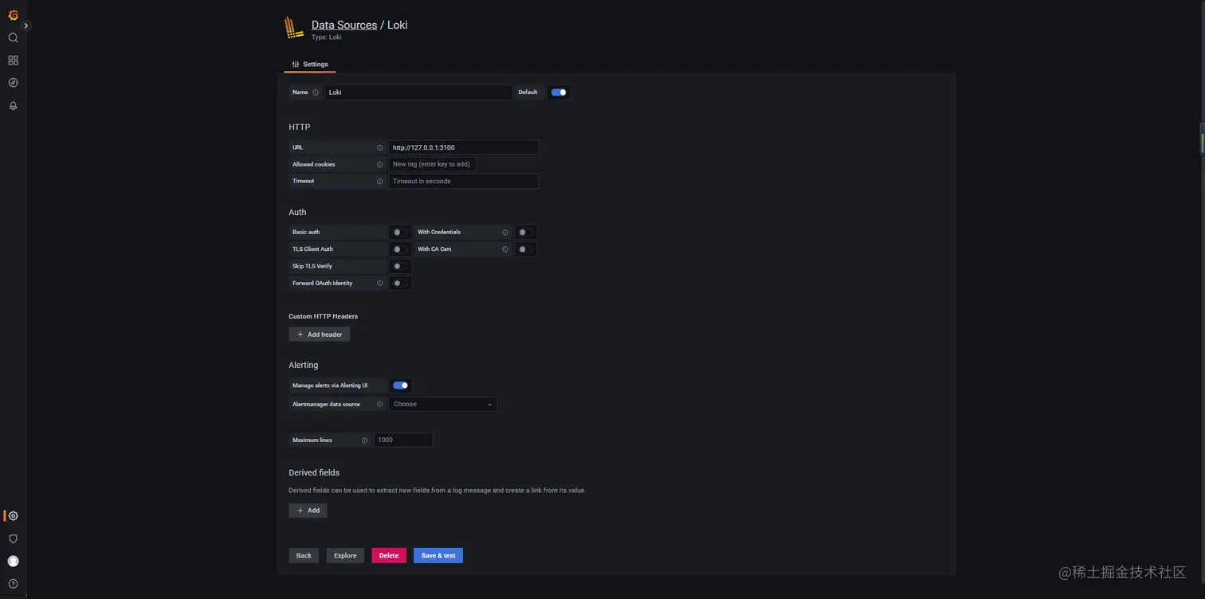
Task: Open the Search dashboards magnifier icon
Action: pos(13,37)
